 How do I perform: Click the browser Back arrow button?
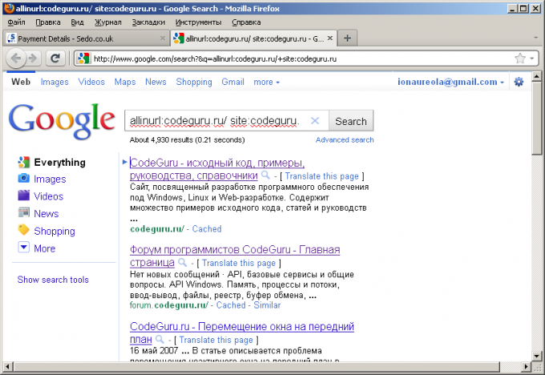16,58
